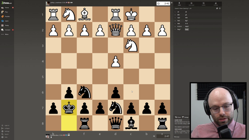
Task: Select move 6 O-O-O in move list
Action: pyautogui.click(x=179, y=26)
